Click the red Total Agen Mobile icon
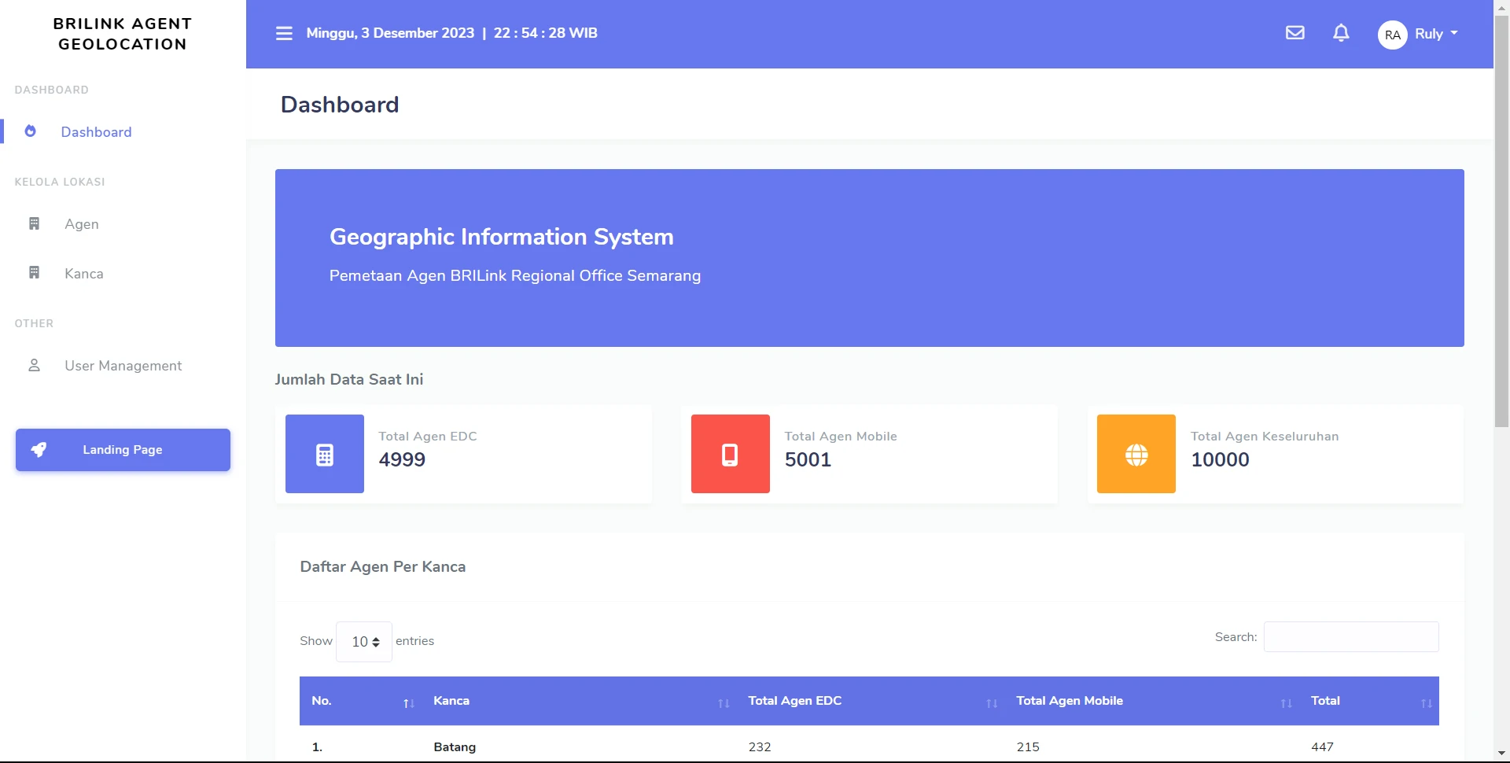The image size is (1510, 763). click(730, 454)
